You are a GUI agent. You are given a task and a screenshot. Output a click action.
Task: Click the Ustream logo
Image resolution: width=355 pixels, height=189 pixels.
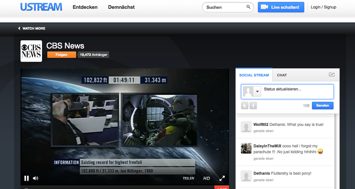click(x=41, y=7)
